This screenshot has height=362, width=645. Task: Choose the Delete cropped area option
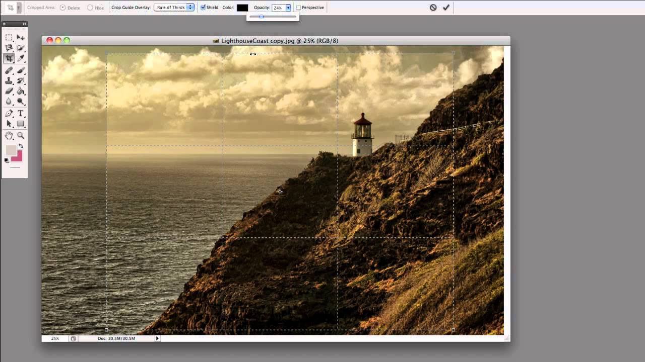(70, 8)
